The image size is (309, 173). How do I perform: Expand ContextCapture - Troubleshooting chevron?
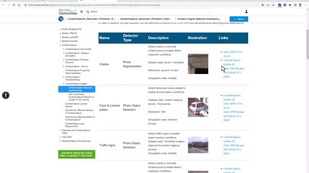tap(64, 77)
